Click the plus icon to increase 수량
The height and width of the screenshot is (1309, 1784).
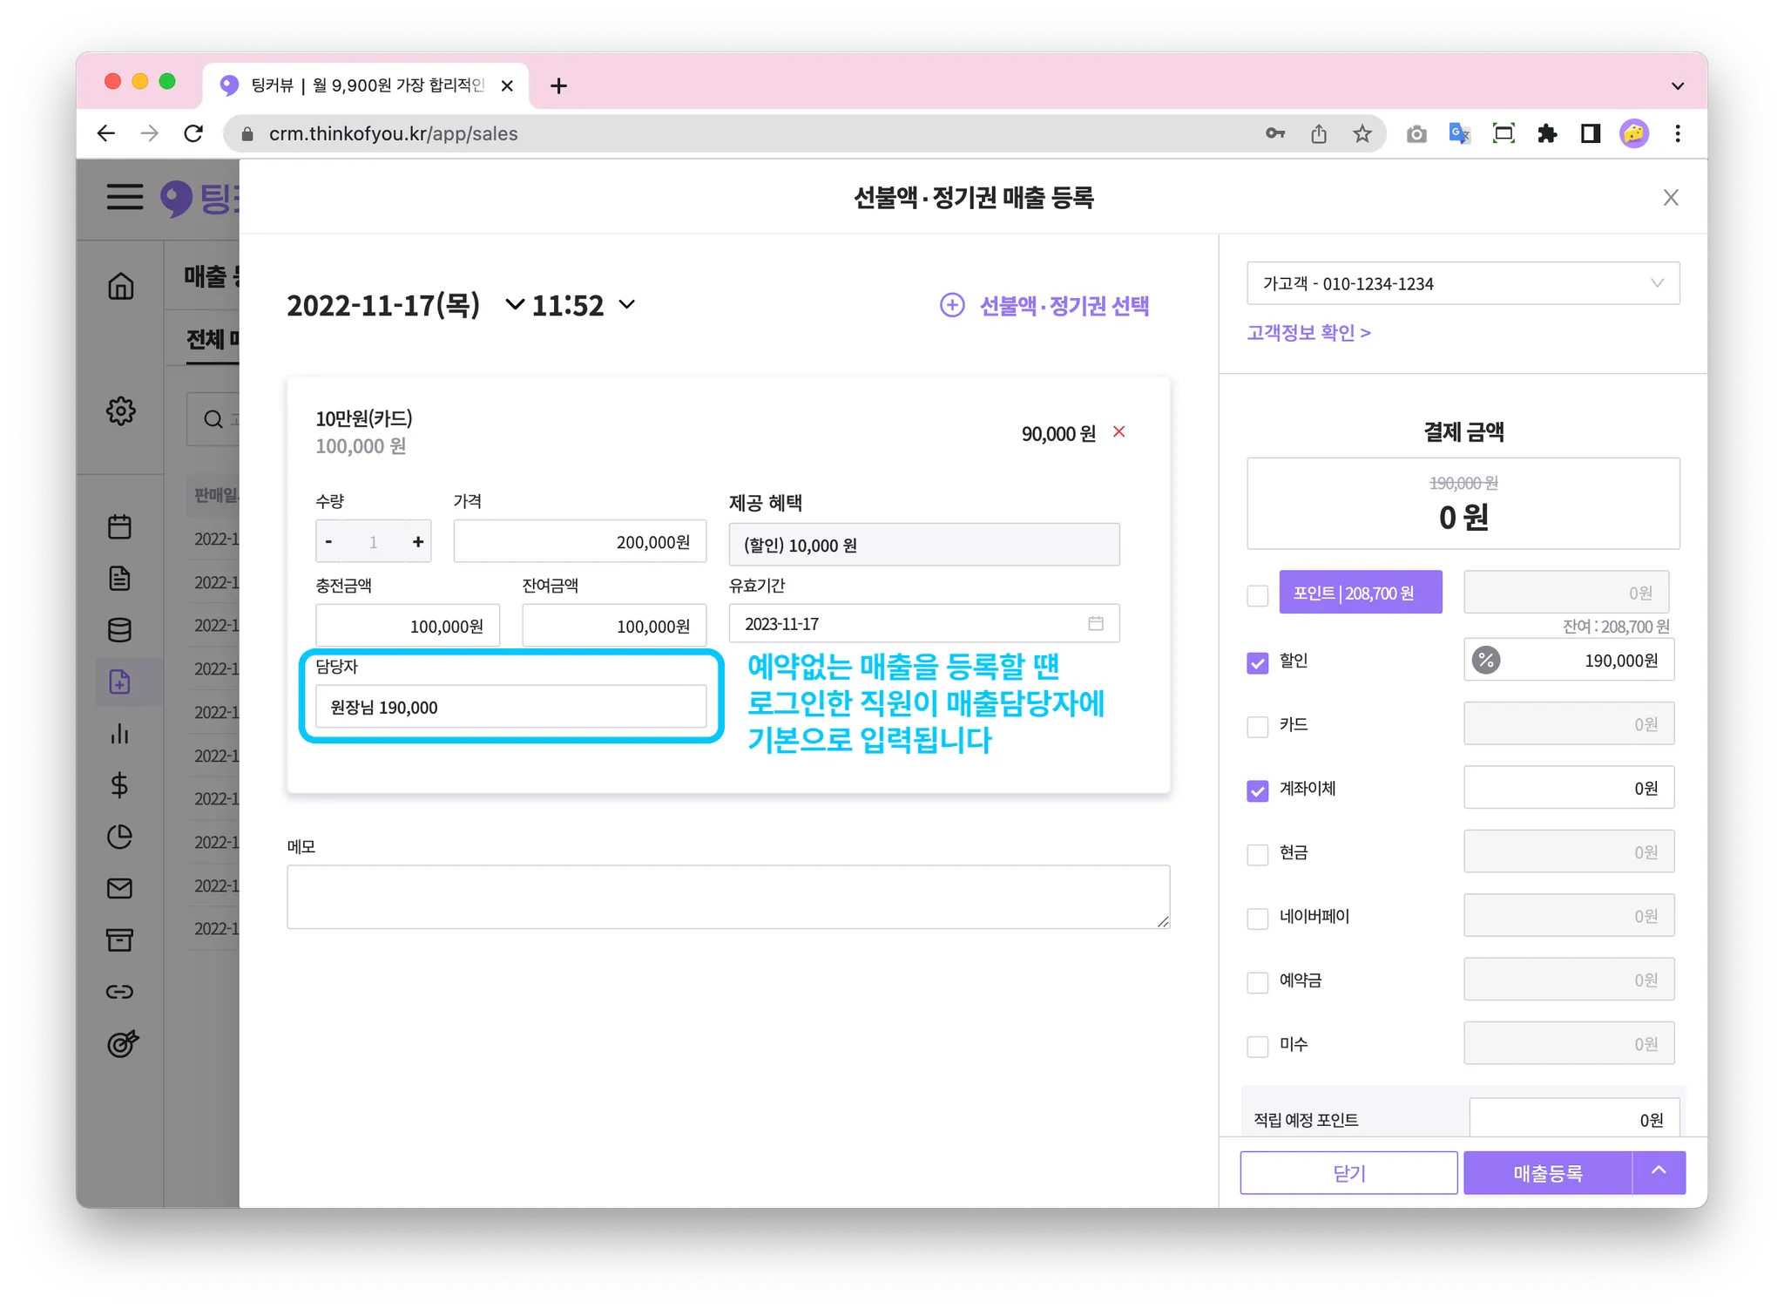(x=418, y=542)
